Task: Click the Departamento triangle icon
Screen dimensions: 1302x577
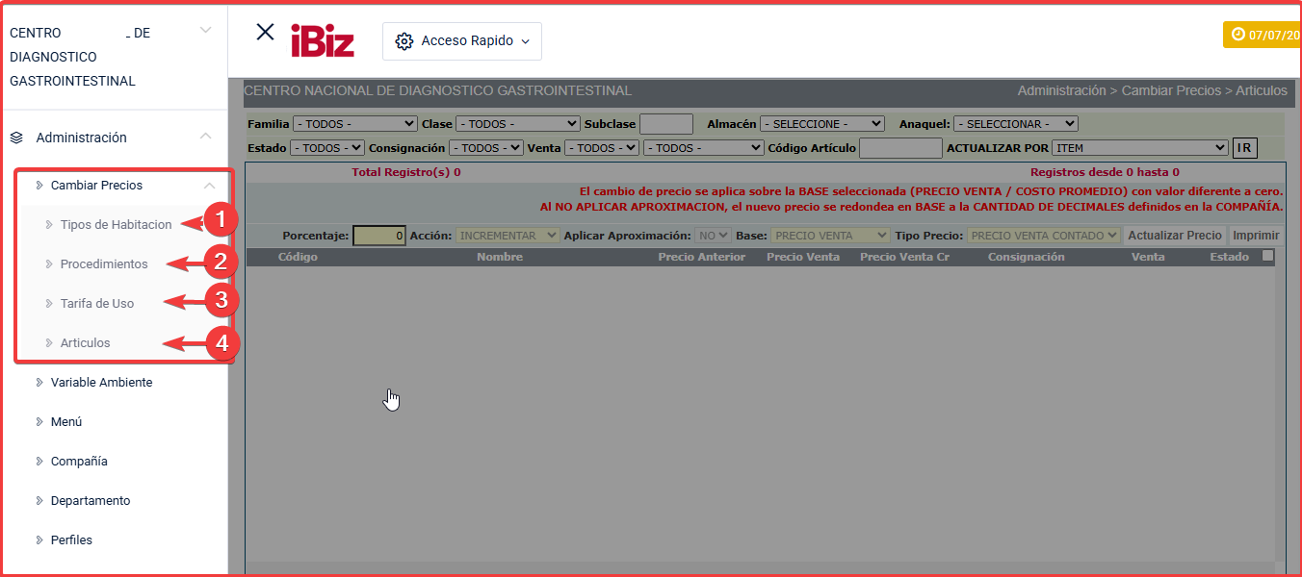Action: click(39, 500)
